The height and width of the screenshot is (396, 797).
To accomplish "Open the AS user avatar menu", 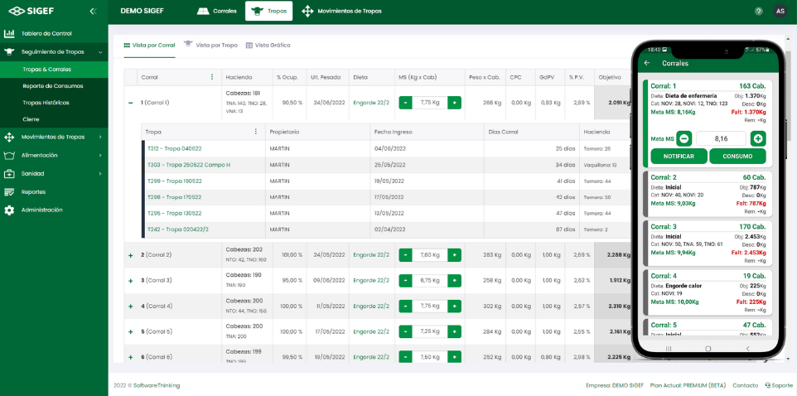I will (780, 11).
